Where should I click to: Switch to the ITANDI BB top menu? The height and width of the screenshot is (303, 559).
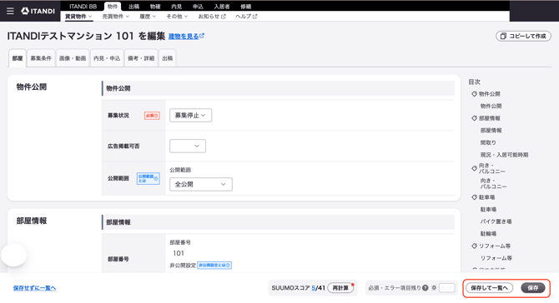pyautogui.click(x=83, y=7)
